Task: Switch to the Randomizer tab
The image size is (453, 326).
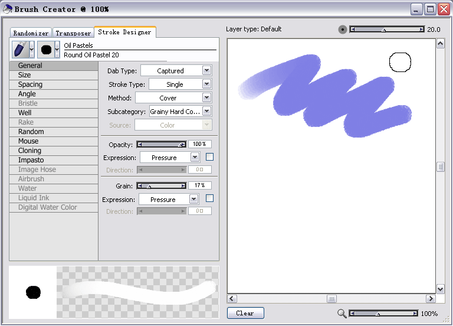Action: pos(31,34)
